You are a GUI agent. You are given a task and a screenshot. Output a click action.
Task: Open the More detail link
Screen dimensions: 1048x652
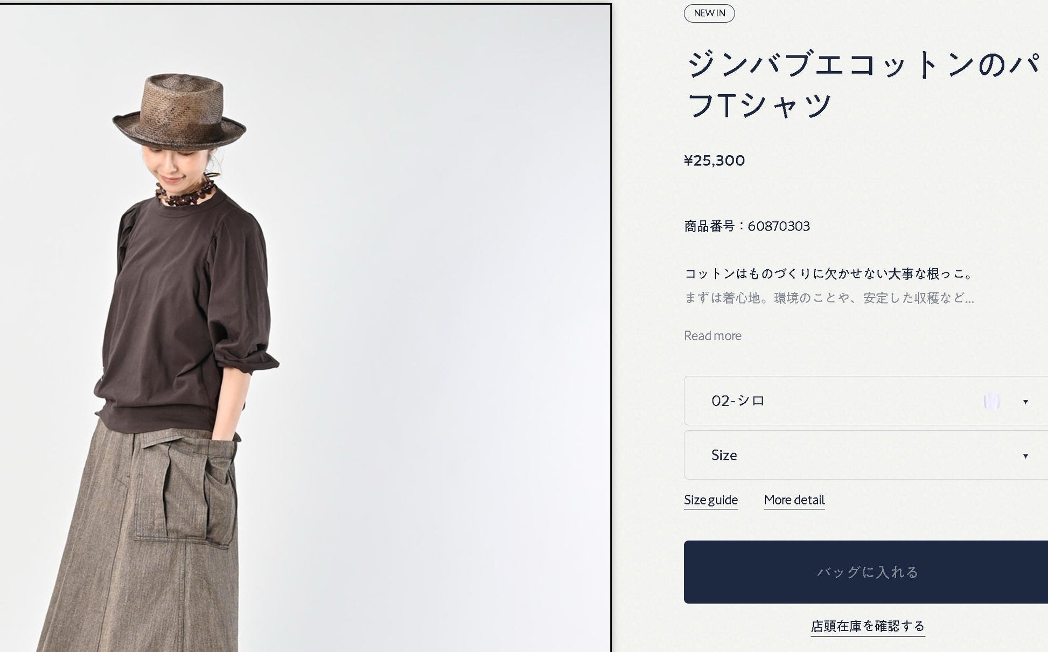pyautogui.click(x=794, y=500)
